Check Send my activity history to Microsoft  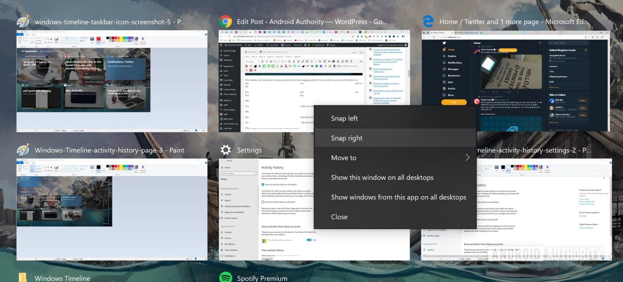(262, 202)
